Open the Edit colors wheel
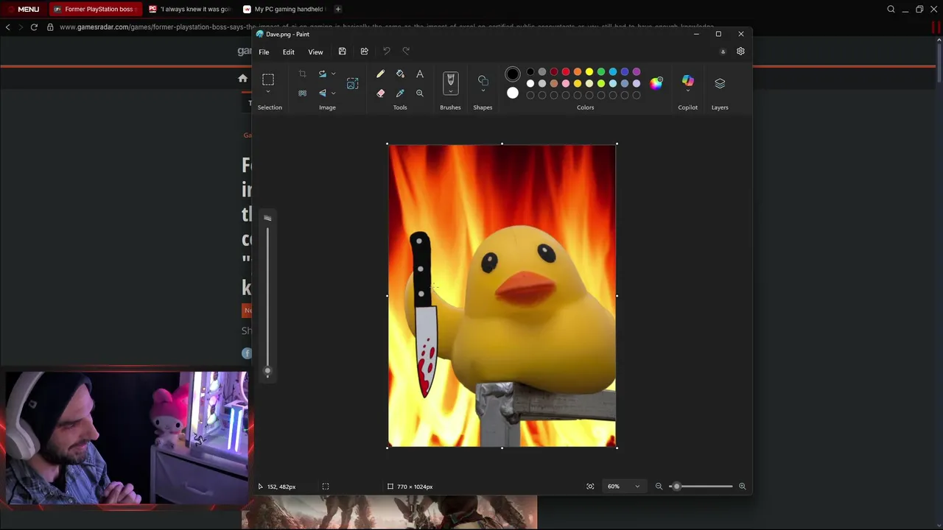Image resolution: width=943 pixels, height=530 pixels. click(x=656, y=82)
